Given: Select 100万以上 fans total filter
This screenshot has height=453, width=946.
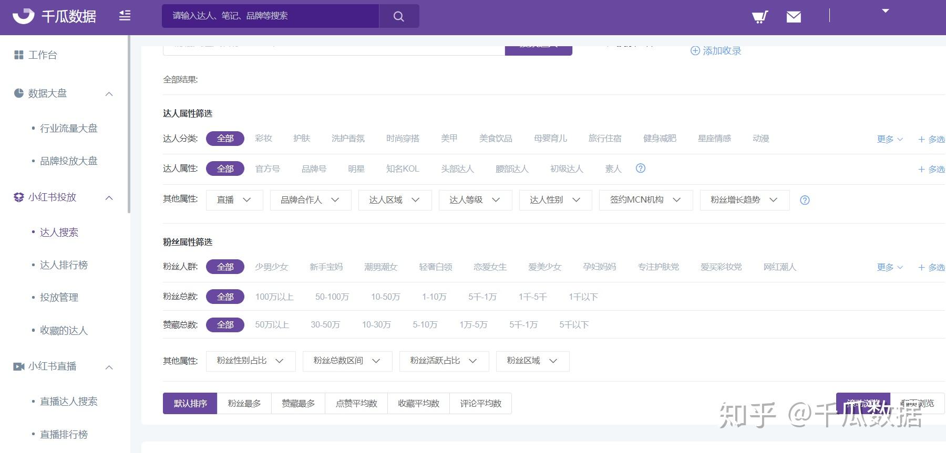Looking at the screenshot, I should (274, 297).
